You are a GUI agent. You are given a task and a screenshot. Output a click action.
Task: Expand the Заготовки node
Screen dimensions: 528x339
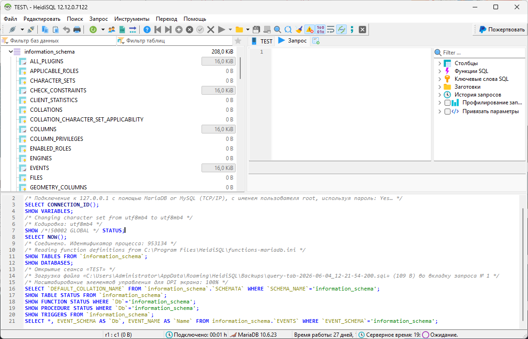[x=439, y=87]
